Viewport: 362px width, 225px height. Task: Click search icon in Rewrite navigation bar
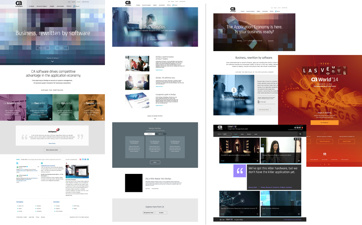click(300, 134)
